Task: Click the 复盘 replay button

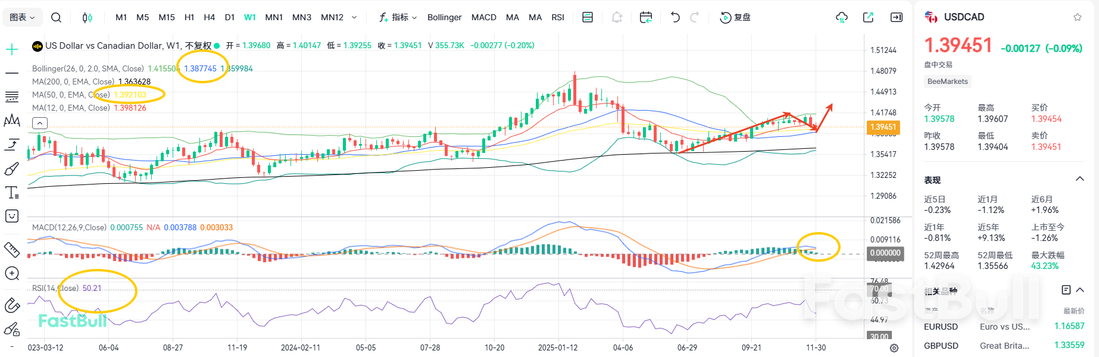Action: [x=735, y=18]
